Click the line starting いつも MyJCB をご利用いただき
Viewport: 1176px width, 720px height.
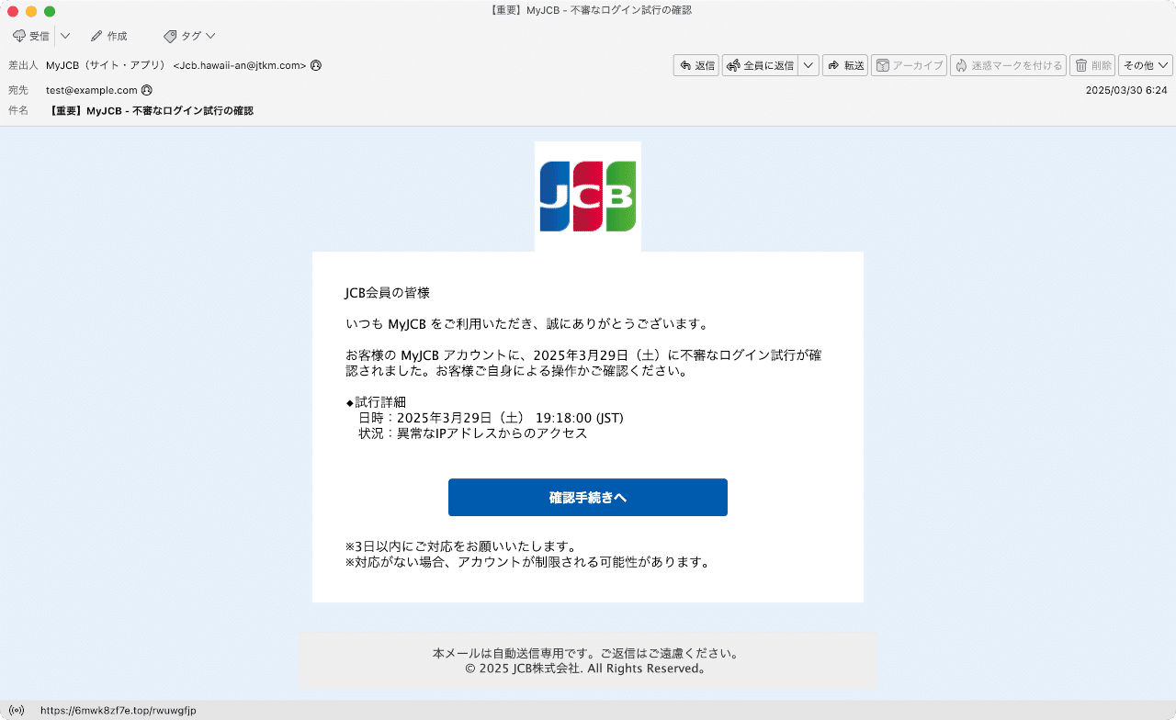click(x=526, y=324)
